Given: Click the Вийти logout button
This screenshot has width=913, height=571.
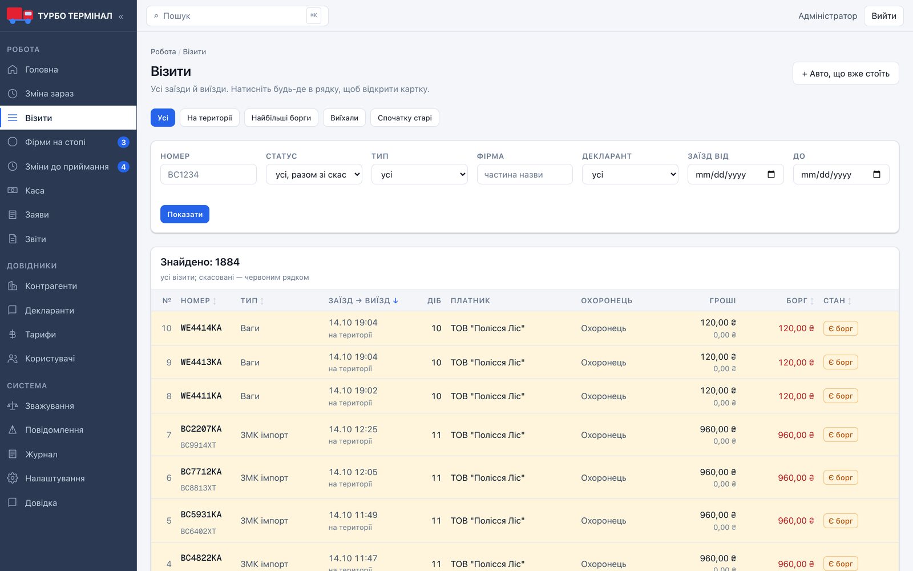Looking at the screenshot, I should tap(883, 16).
